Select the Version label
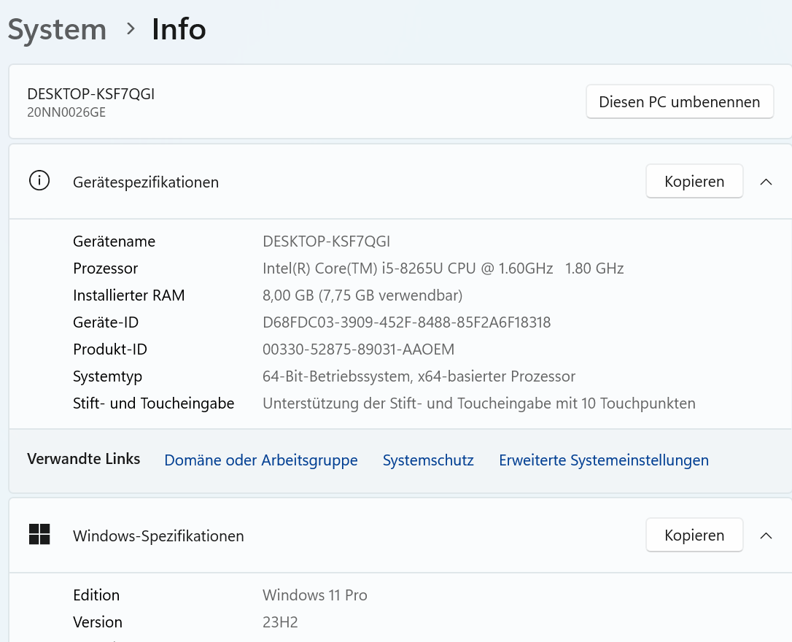The width and height of the screenshot is (792, 642). 98,622
